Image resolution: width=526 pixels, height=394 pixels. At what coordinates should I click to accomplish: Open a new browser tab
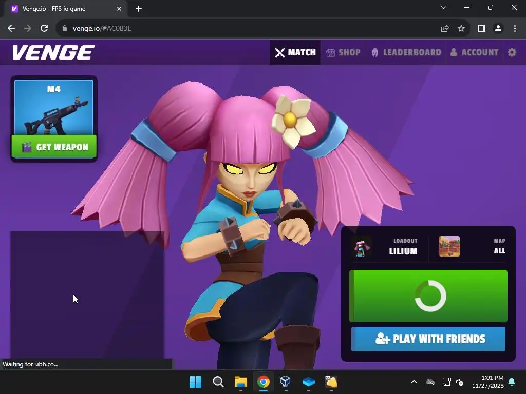click(139, 9)
